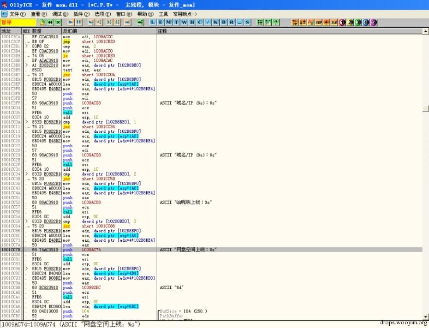Click the close program X toolbar icon
Viewport: 429px width, 328px height.
pos(58,23)
